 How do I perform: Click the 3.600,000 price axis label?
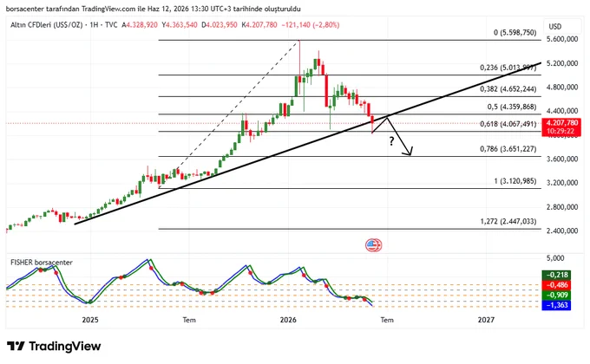point(562,159)
